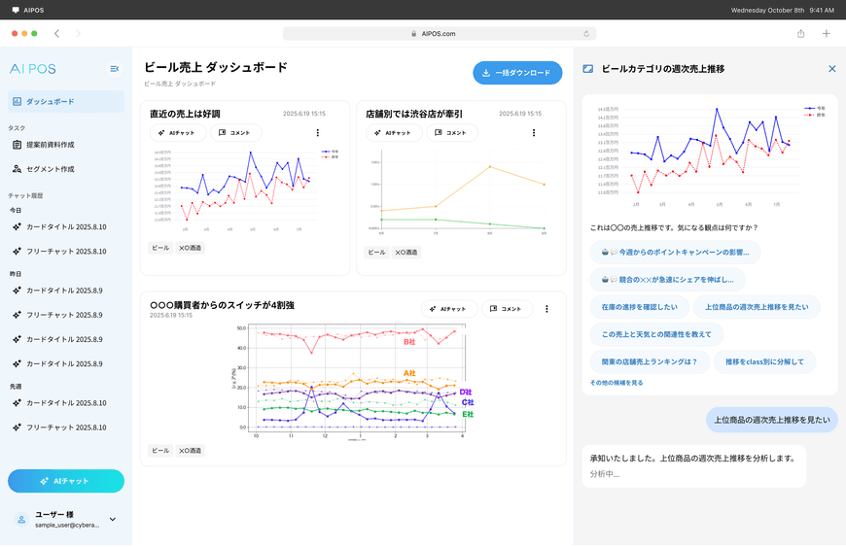Click the browser back arrow
Image resolution: width=846 pixels, height=547 pixels.
(56, 33)
